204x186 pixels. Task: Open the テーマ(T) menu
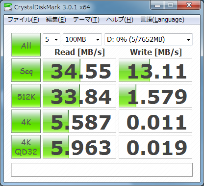(x=86, y=20)
